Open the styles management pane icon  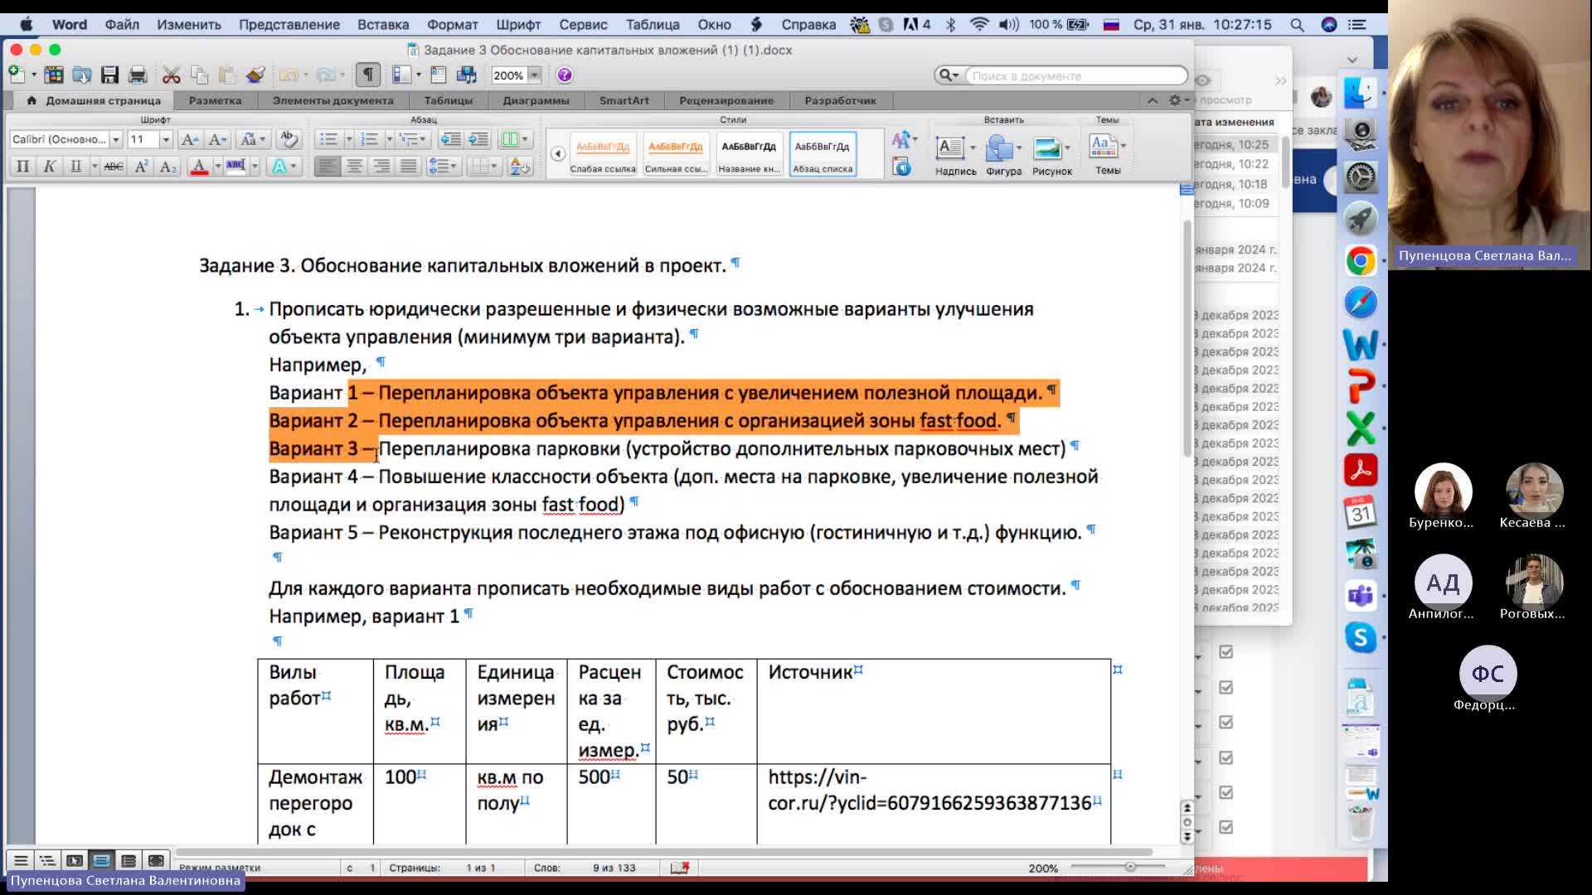point(901,167)
